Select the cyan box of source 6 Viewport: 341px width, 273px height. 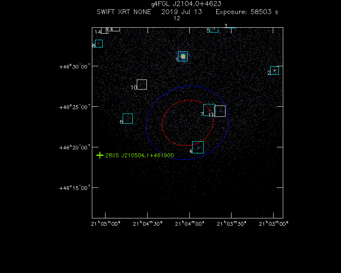(128, 119)
